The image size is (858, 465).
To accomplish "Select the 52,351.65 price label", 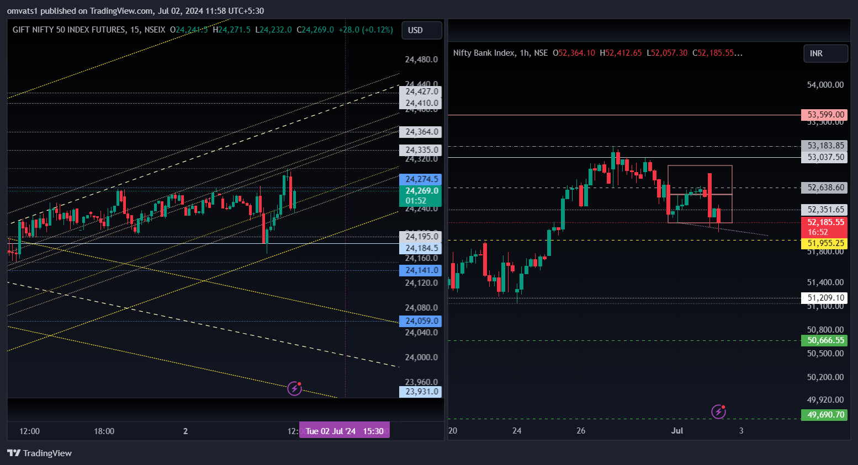I will coord(824,210).
